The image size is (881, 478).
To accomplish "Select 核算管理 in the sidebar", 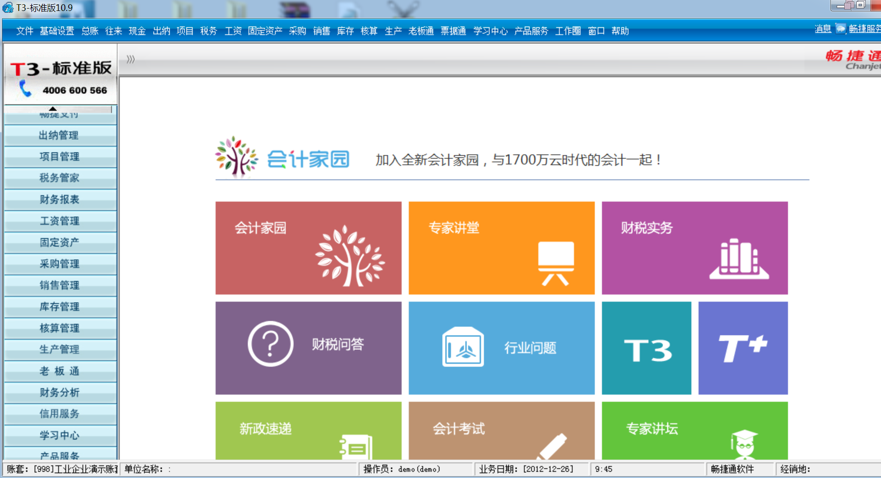I will point(61,328).
